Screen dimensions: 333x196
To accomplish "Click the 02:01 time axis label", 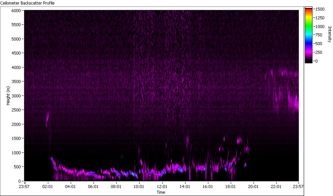I will pos(48,187).
